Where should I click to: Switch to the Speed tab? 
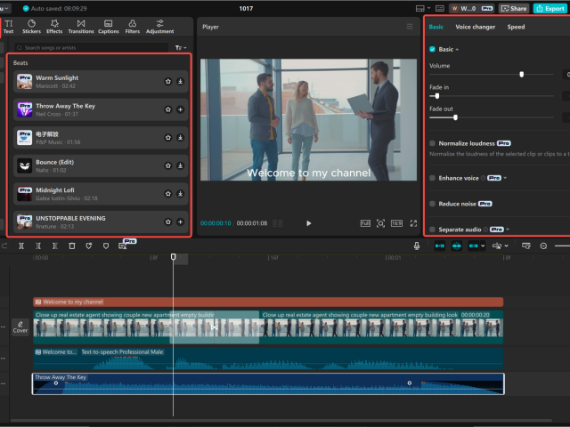[x=516, y=27]
